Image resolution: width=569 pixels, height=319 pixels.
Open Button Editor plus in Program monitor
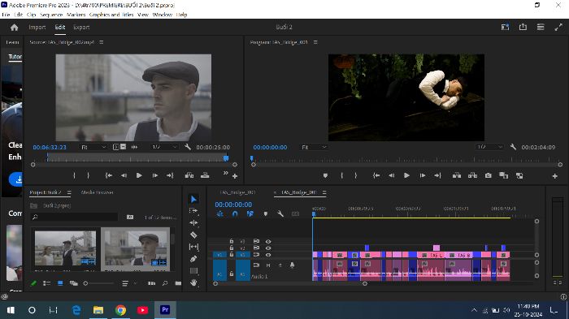click(555, 176)
